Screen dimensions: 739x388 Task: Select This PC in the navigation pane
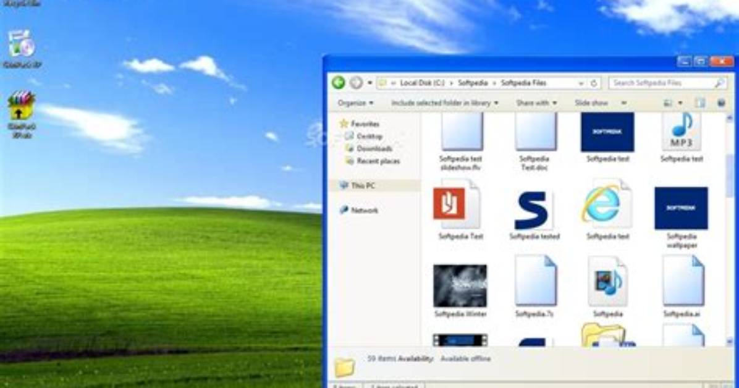coord(357,186)
